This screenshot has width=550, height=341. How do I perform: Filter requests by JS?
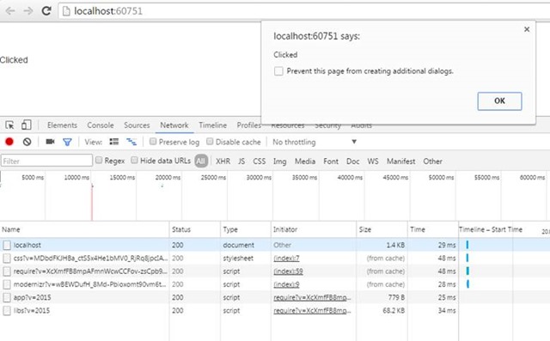point(241,161)
